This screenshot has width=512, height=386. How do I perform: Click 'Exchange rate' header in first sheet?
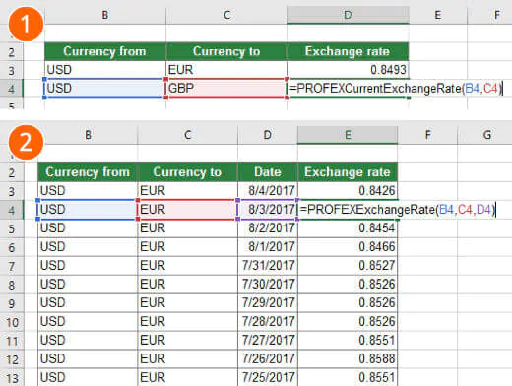(x=348, y=51)
